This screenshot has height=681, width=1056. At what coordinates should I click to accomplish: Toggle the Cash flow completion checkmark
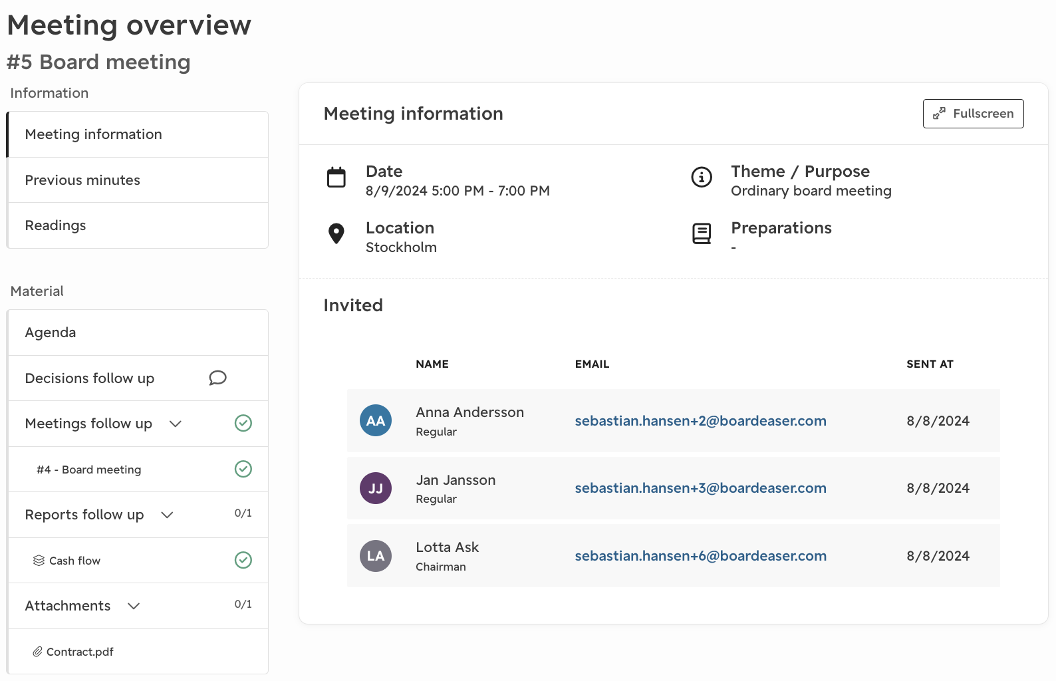tap(243, 560)
